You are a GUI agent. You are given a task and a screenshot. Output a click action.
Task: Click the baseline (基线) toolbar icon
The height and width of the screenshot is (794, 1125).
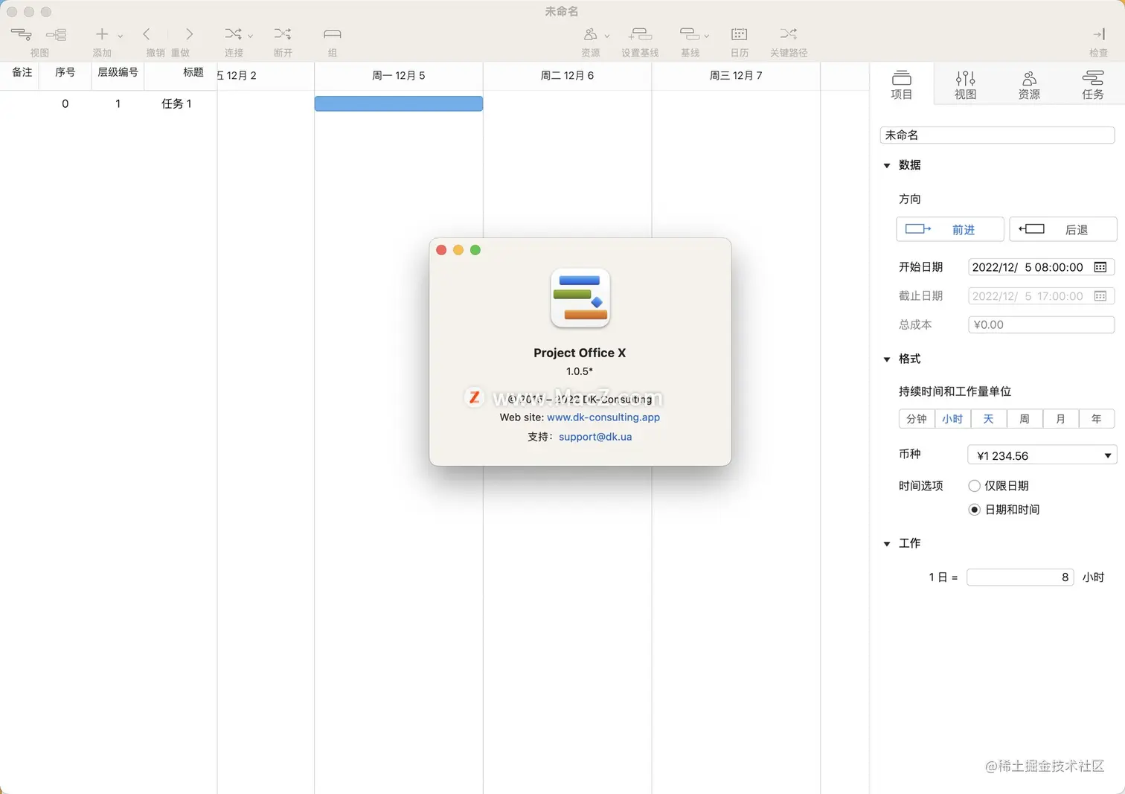tap(689, 34)
